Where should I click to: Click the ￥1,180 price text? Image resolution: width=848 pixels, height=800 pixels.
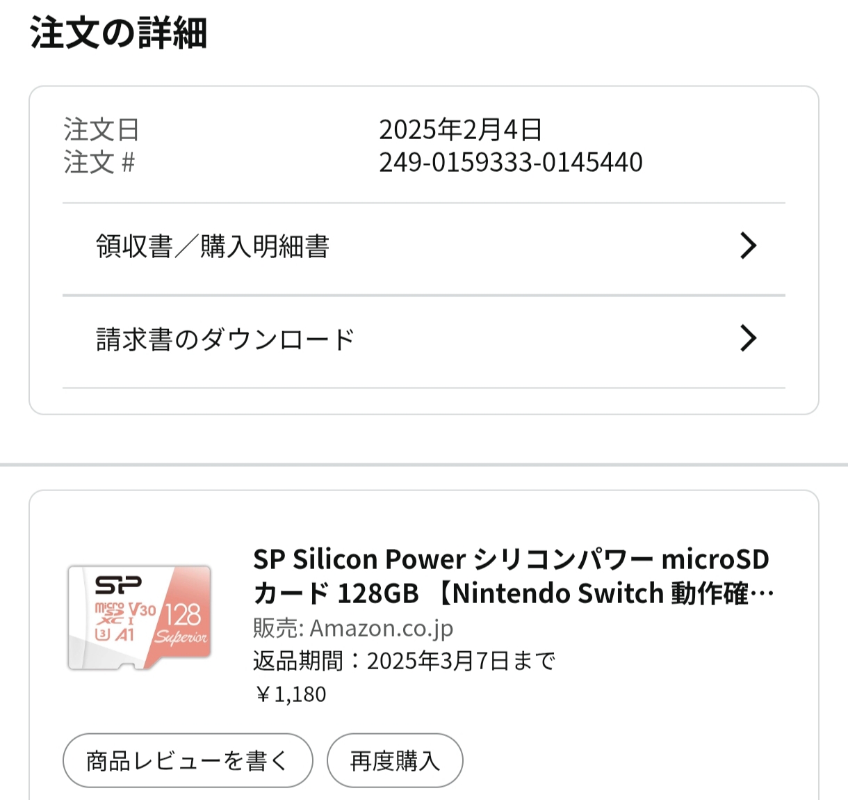[x=291, y=694]
